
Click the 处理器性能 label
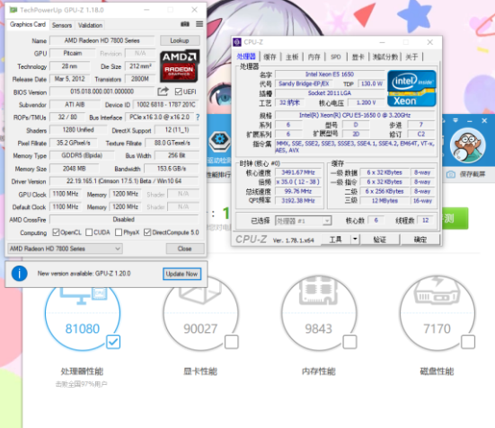82,371
